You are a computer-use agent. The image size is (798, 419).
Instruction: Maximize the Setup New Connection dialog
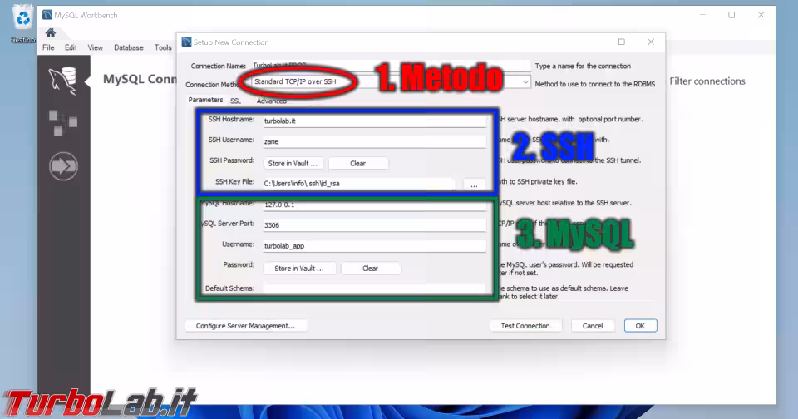pyautogui.click(x=622, y=42)
